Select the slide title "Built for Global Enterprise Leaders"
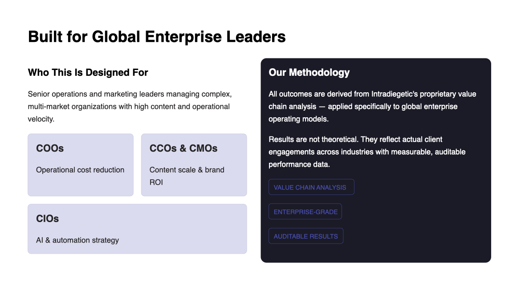The height and width of the screenshot is (289, 513). coord(157,37)
